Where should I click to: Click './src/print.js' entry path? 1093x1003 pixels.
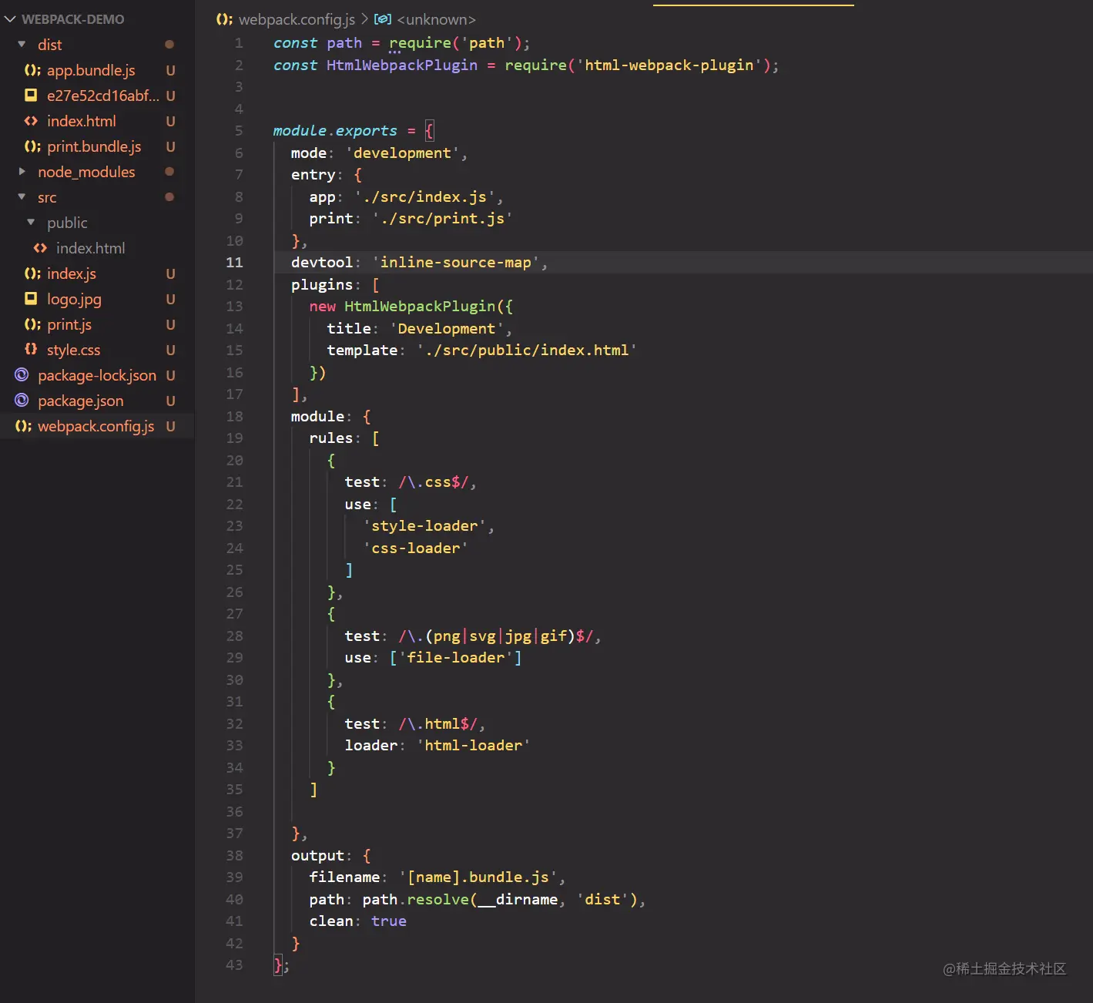[x=442, y=219]
